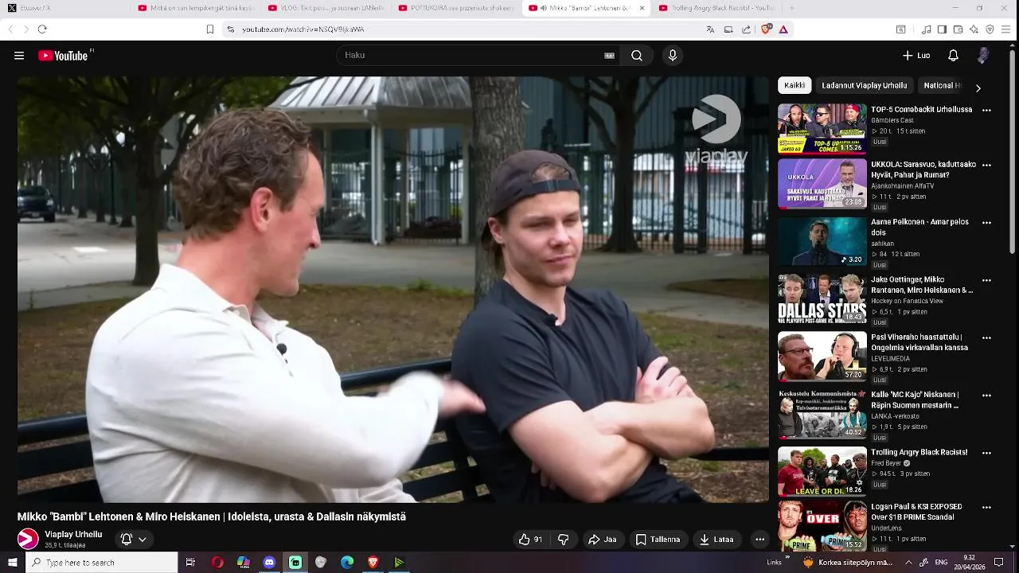The height and width of the screenshot is (573, 1019).
Task: Click taskbar search box
Action: (102, 563)
